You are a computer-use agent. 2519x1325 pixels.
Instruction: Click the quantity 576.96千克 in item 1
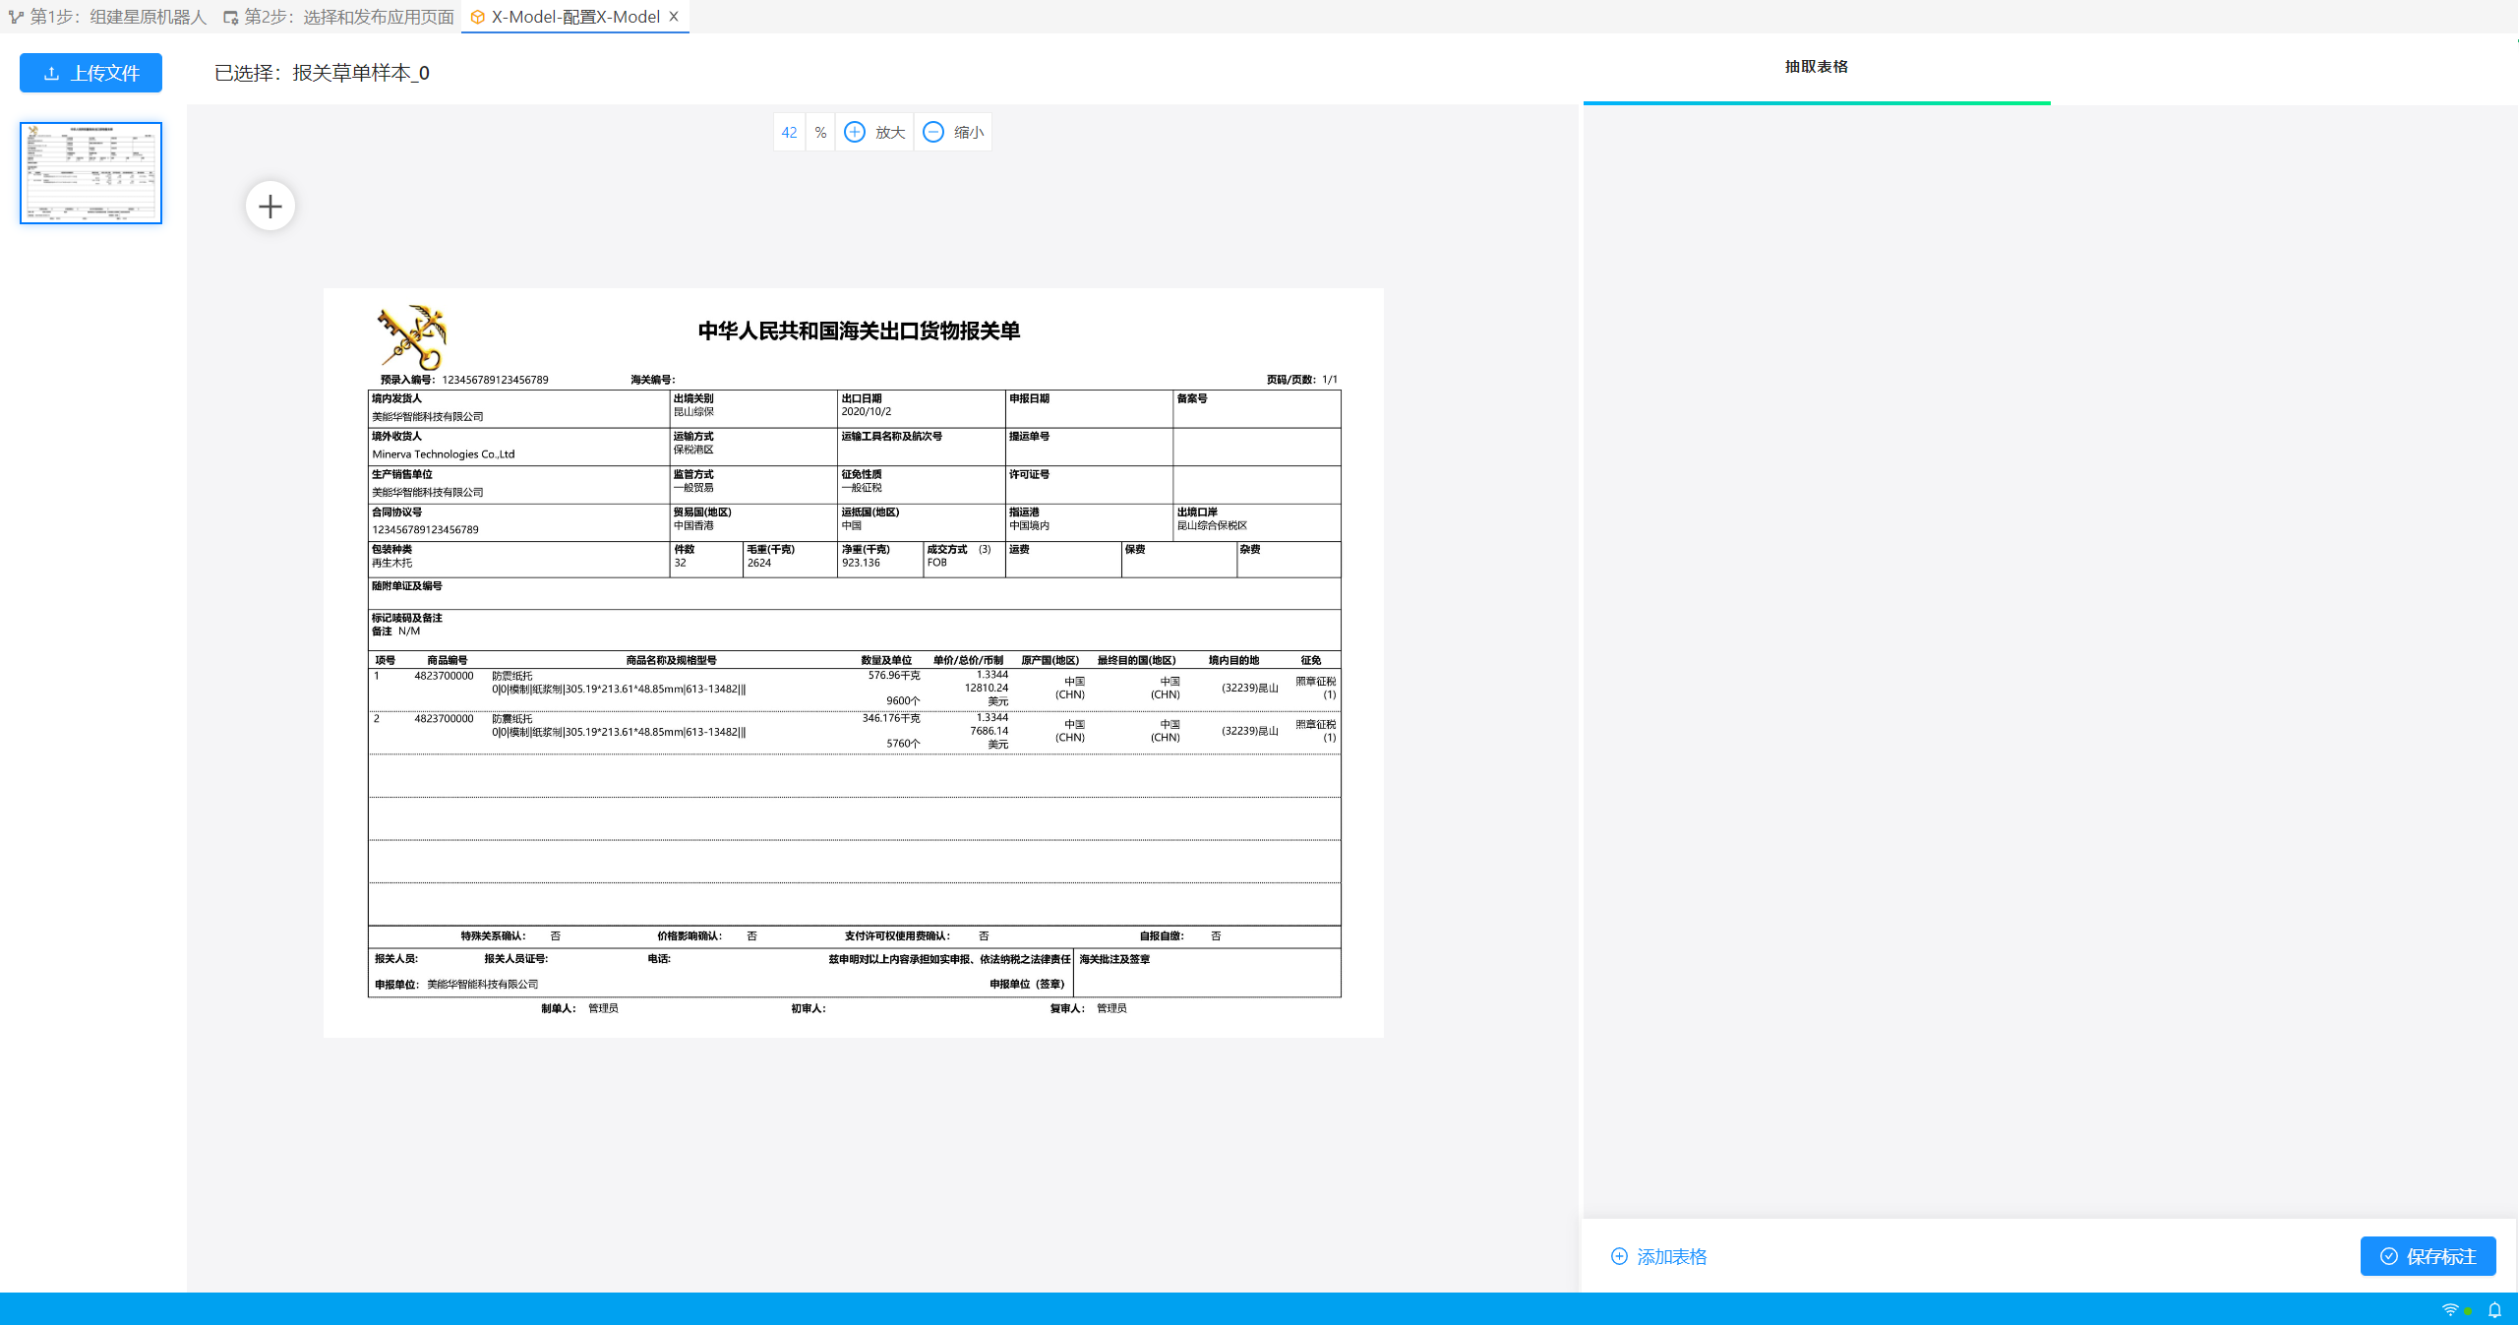pyautogui.click(x=893, y=676)
